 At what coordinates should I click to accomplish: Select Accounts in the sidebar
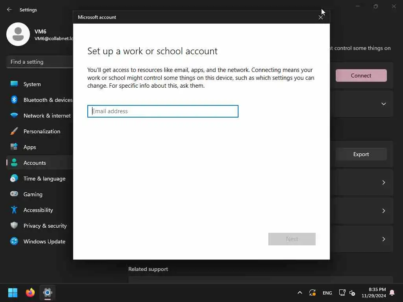40,163
